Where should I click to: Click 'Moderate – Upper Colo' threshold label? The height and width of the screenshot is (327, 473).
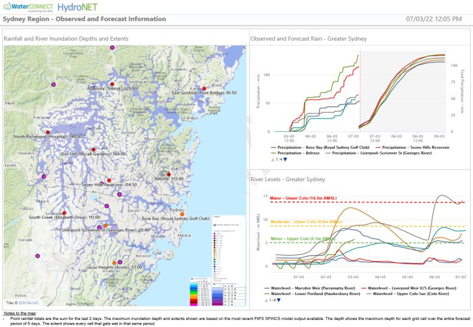306,222
